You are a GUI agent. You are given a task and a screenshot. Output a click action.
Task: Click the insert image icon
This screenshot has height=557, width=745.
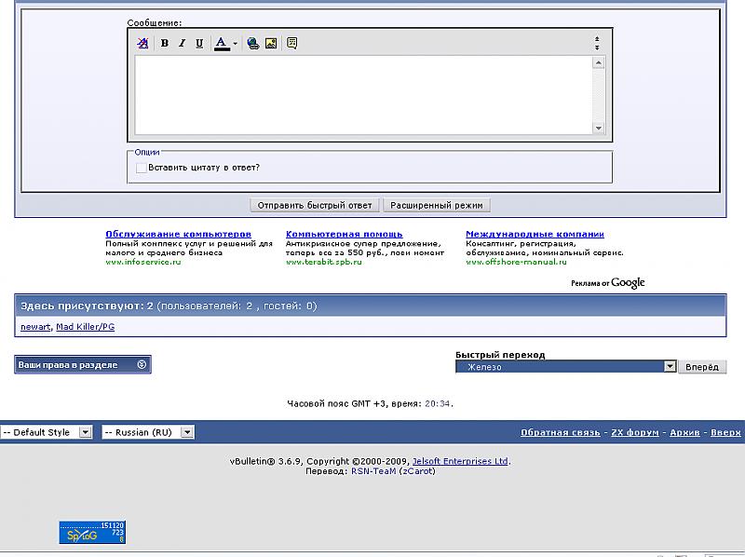pyautogui.click(x=271, y=43)
